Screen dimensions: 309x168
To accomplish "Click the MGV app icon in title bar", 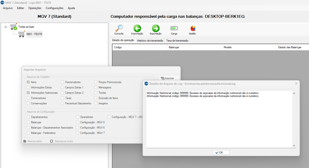I will pos(2,2).
